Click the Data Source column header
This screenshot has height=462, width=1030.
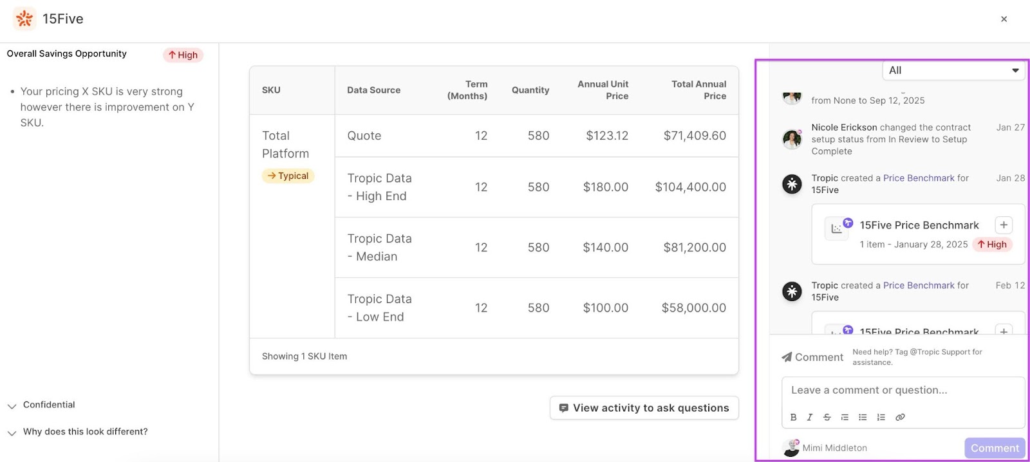(x=373, y=90)
